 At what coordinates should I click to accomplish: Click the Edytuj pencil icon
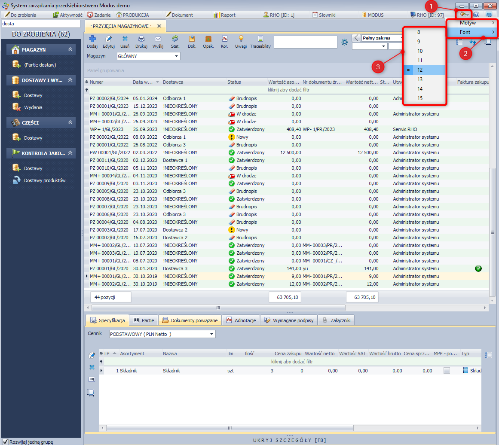pyautogui.click(x=108, y=39)
